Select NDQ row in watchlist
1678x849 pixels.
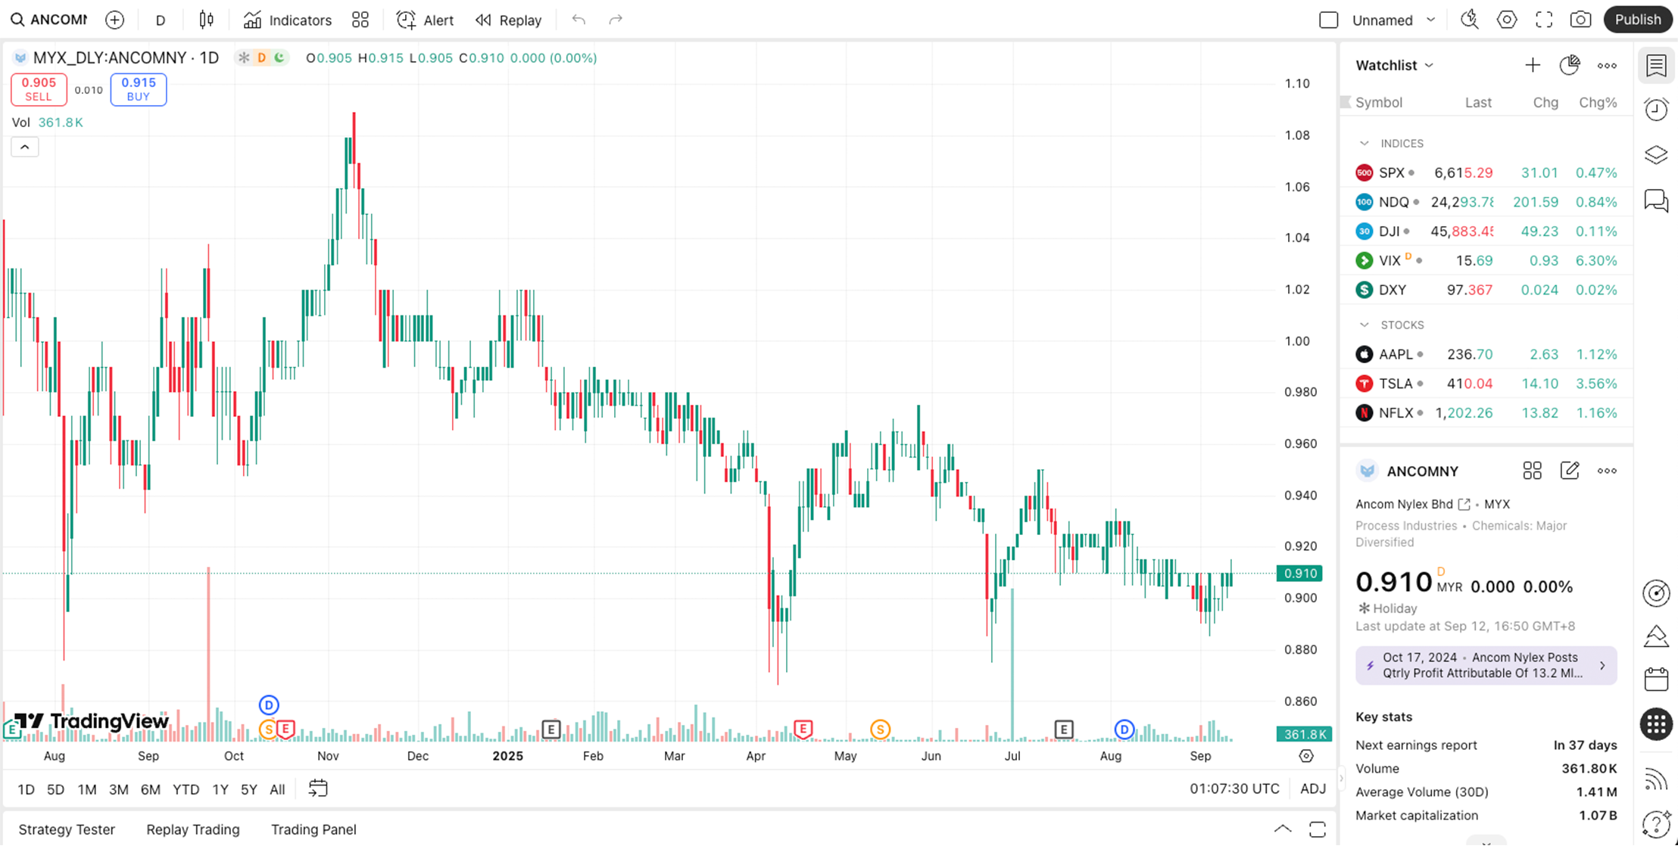(1486, 202)
